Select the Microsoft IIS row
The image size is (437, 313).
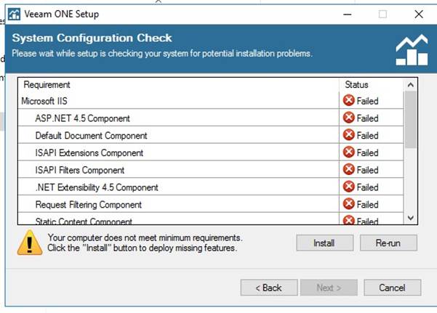click(x=211, y=101)
